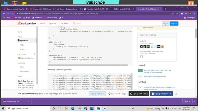Show hidden system tray icons
Viewport: 198px width, 111px height.
pyautogui.click(x=163, y=108)
